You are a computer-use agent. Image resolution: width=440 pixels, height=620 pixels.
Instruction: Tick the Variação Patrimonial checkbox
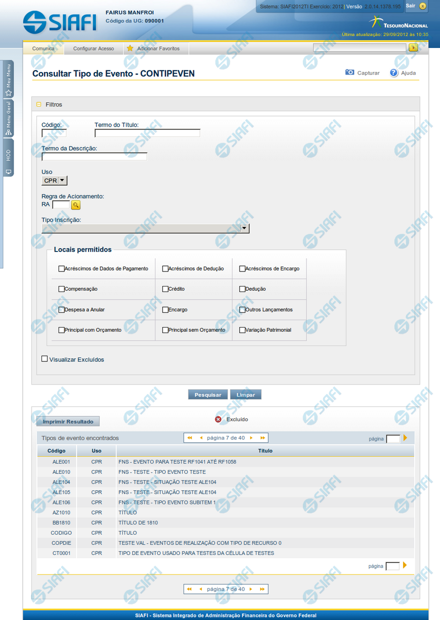point(242,330)
